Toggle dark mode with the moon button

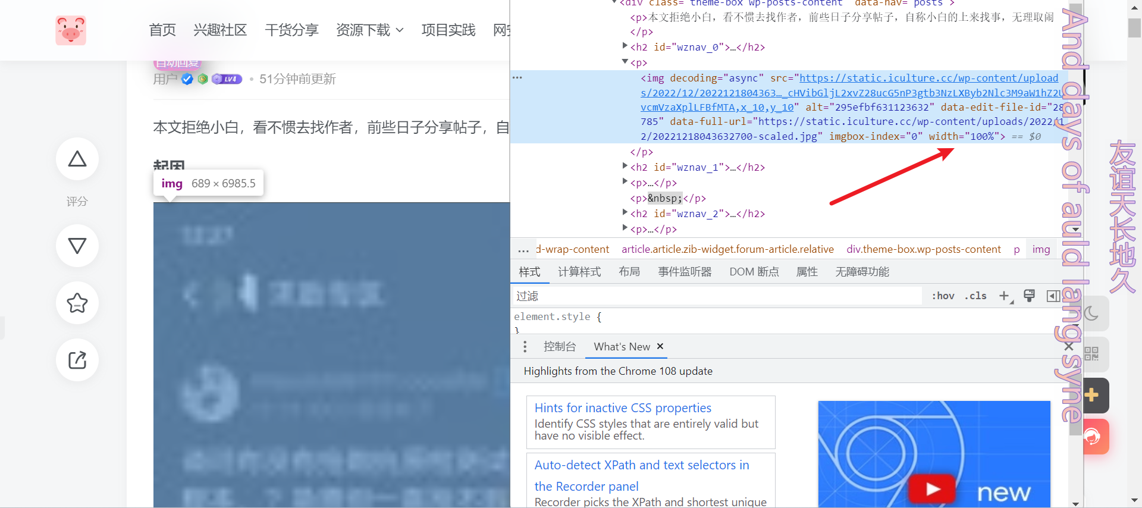click(x=1092, y=313)
